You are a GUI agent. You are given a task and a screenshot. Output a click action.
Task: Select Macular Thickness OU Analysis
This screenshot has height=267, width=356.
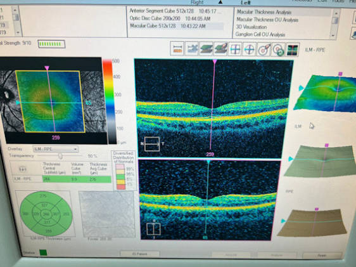[x=267, y=20]
